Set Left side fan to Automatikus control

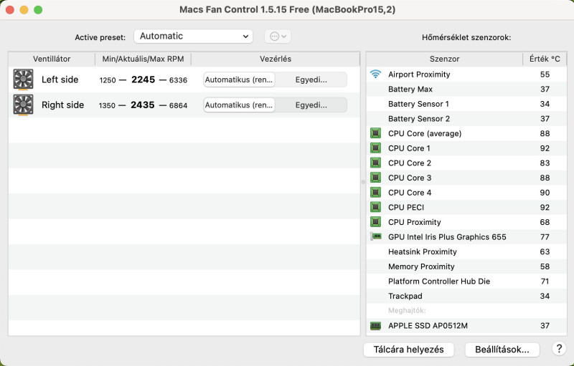(239, 80)
